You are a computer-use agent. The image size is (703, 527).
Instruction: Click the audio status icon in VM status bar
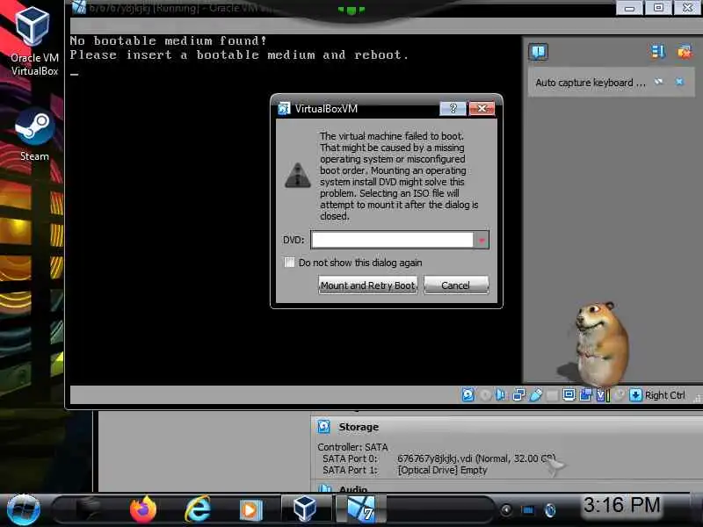point(500,394)
